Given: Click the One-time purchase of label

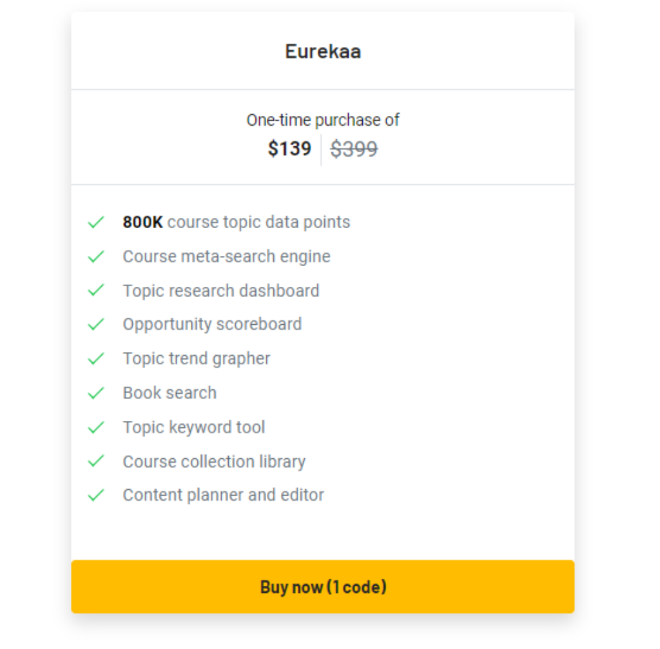Looking at the screenshot, I should pyautogui.click(x=323, y=120).
